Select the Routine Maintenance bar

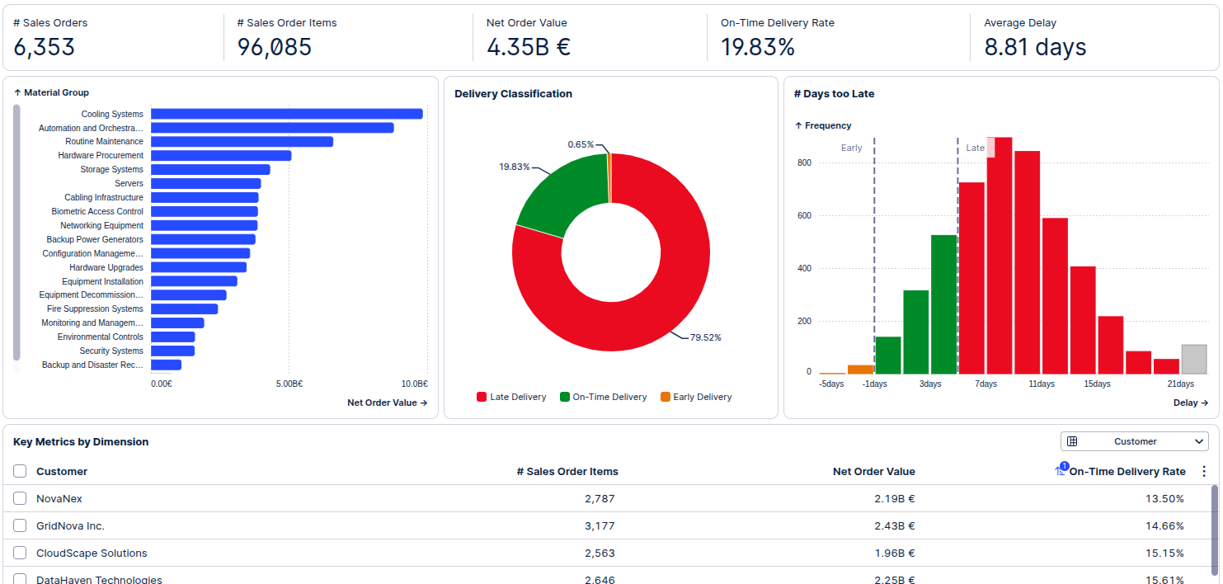(242, 142)
